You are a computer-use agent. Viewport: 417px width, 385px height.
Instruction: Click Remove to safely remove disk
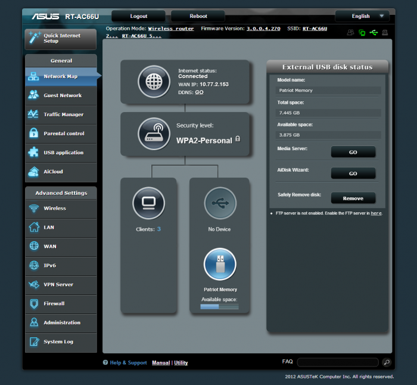tap(353, 198)
